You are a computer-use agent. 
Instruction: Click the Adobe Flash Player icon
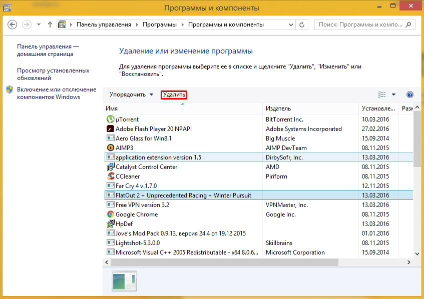[x=111, y=129]
